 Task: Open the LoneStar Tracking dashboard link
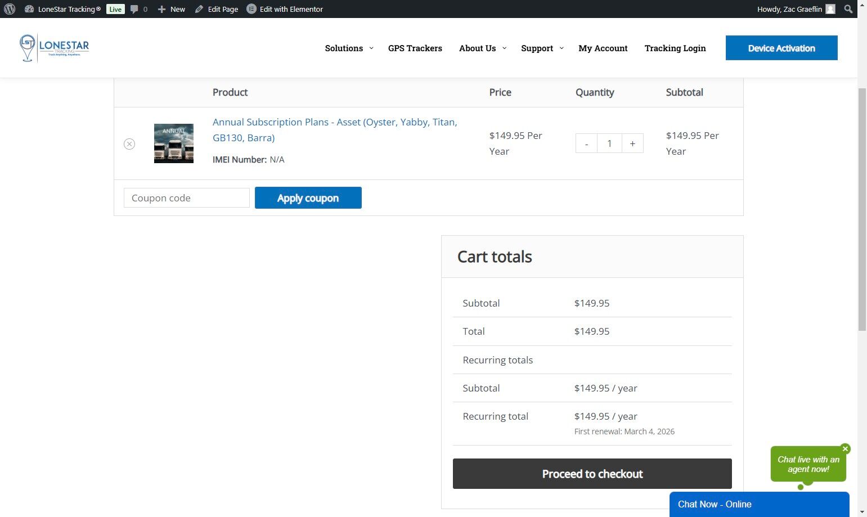(62, 9)
